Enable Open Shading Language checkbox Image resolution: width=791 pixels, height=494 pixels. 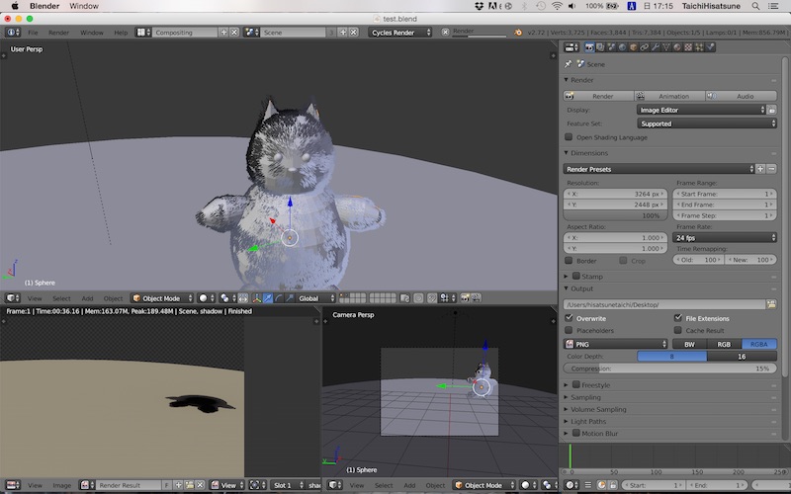pos(570,137)
